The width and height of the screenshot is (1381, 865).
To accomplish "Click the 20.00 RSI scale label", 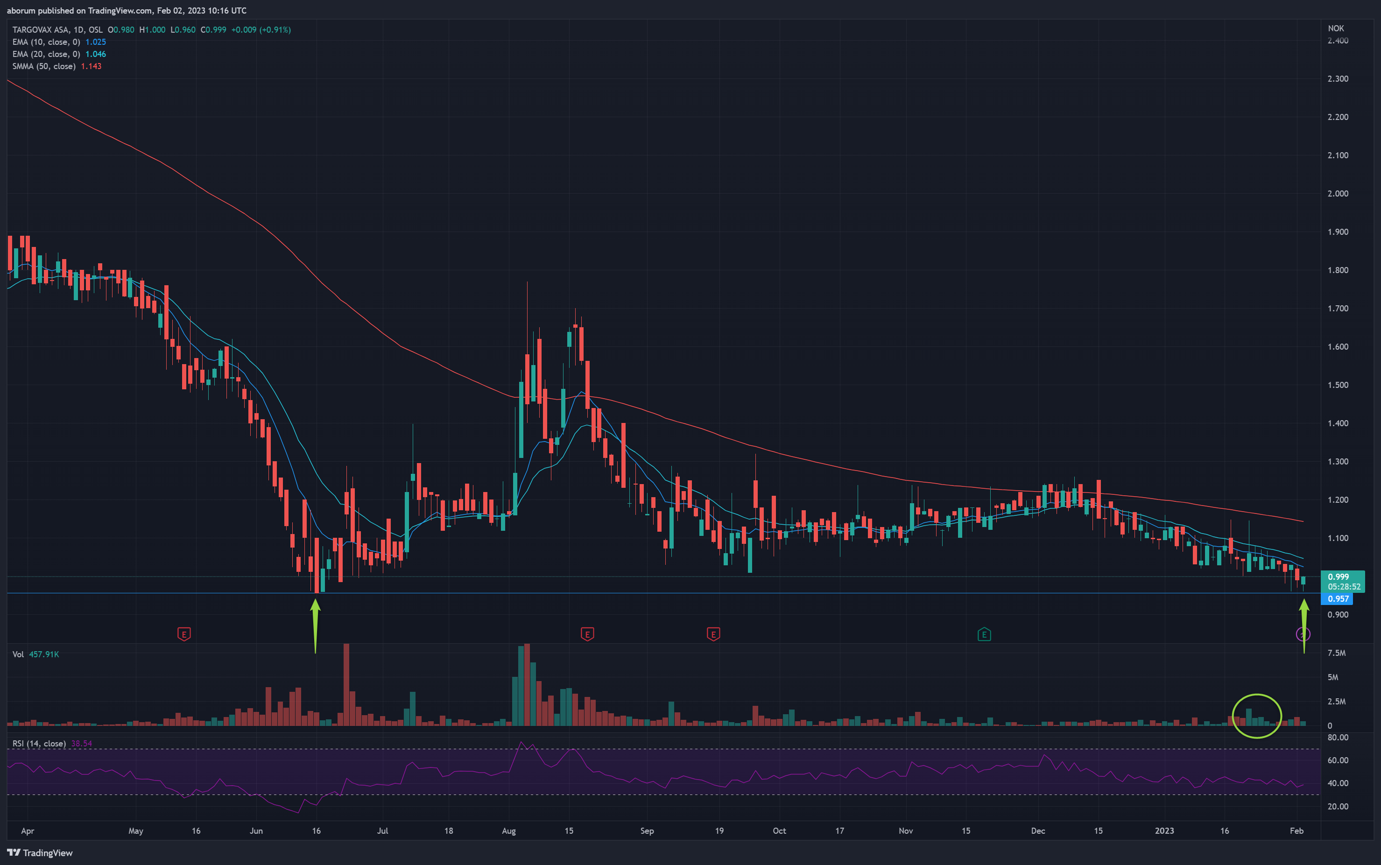I will [1338, 806].
